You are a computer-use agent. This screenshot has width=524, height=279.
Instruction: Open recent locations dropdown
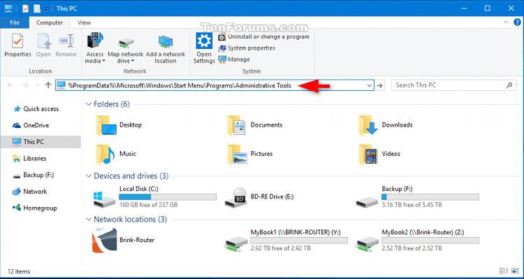pos(37,85)
